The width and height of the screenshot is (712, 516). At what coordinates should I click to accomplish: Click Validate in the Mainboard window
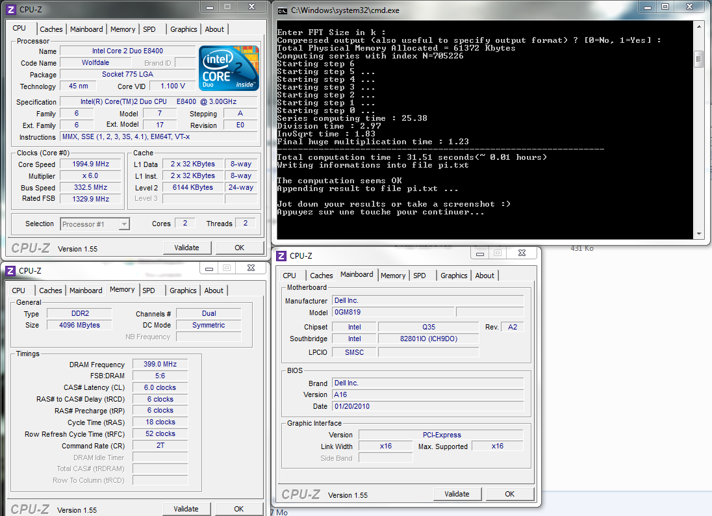coord(457,494)
